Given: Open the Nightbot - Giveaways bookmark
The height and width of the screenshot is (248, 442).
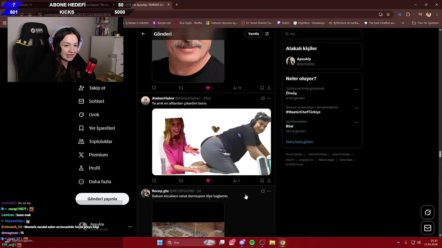Looking at the screenshot, I should tap(309, 23).
